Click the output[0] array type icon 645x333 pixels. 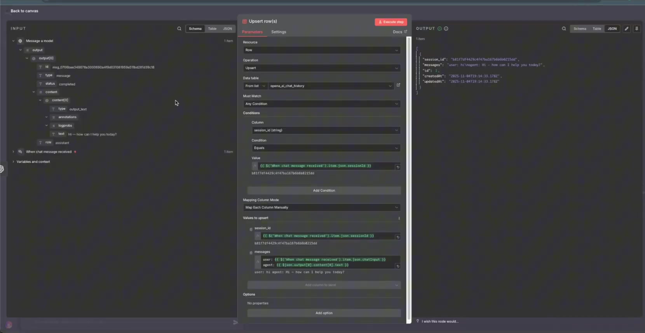point(34,58)
